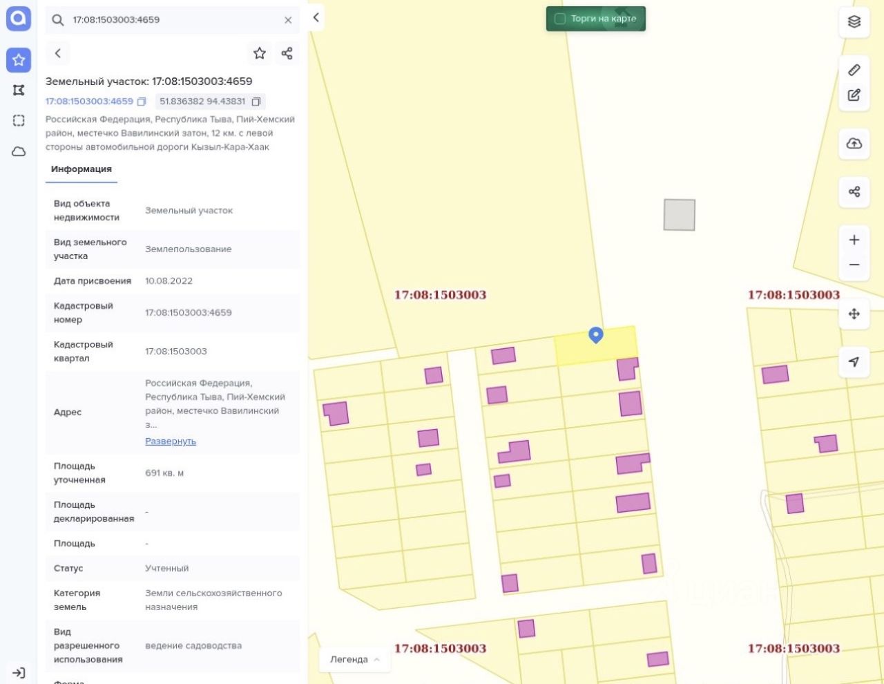Copy cadastral number 17:08:1503003:4659
This screenshot has height=684, width=884.
(x=142, y=102)
